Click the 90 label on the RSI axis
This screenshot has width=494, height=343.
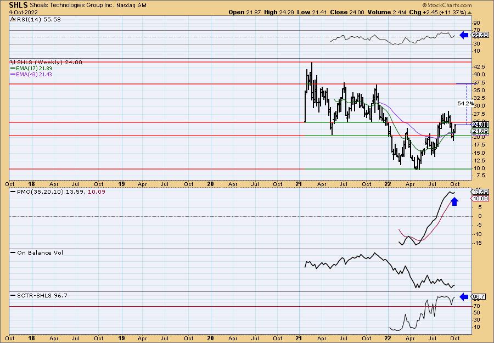point(476,23)
